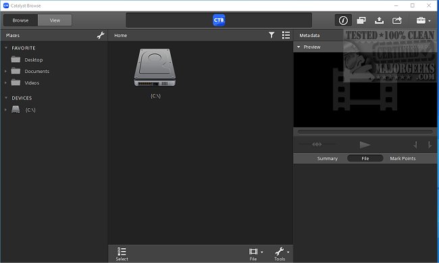Click the filter funnel icon

272,35
